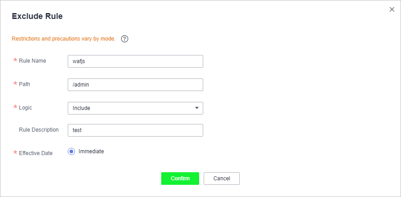Open the Include combo box
The width and height of the screenshot is (401, 197).
click(135, 108)
